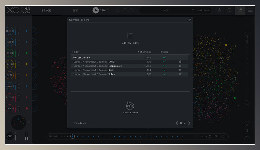Screen dimensions: 260x150
Task: Expand the KICK 2 channel arrow
Action: 34,97
